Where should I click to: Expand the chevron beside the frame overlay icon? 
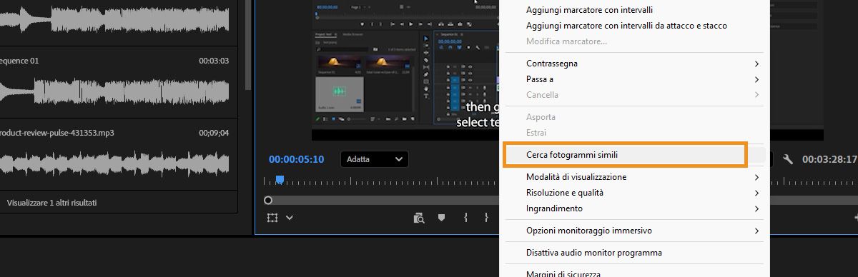click(290, 218)
